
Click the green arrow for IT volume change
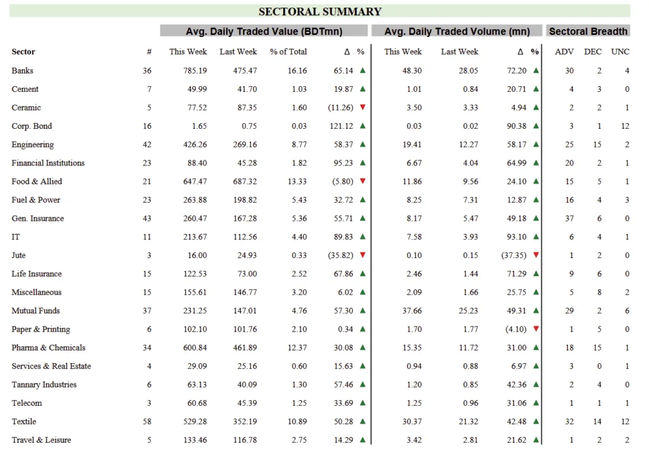[x=536, y=237]
